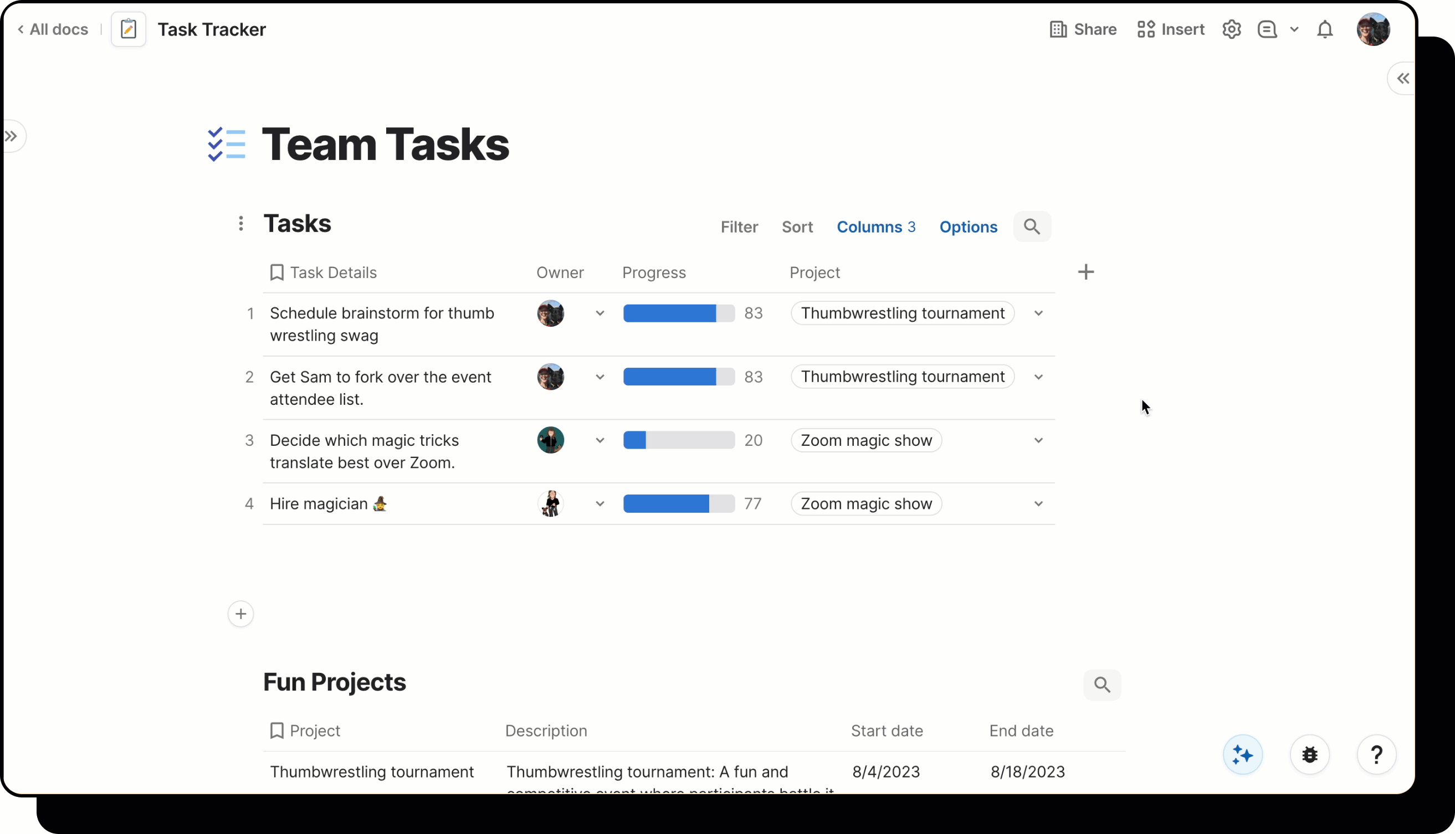Open the Columns 3 menu
Viewport: 1455px width, 834px height.
[875, 227]
